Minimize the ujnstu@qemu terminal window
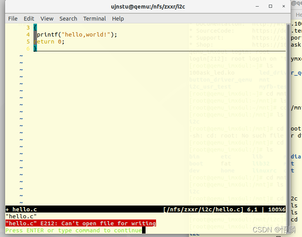 (257, 6)
